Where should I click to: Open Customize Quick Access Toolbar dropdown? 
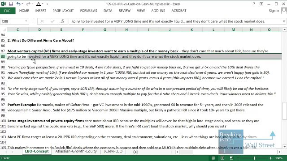[x=47, y=4]
